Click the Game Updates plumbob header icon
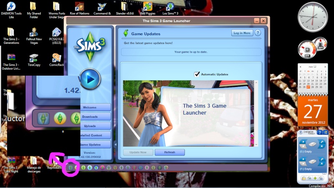This screenshot has height=188, width=334. [126, 33]
